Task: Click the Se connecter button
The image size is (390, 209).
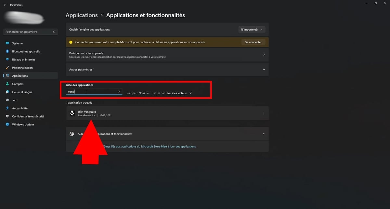Action: click(253, 42)
